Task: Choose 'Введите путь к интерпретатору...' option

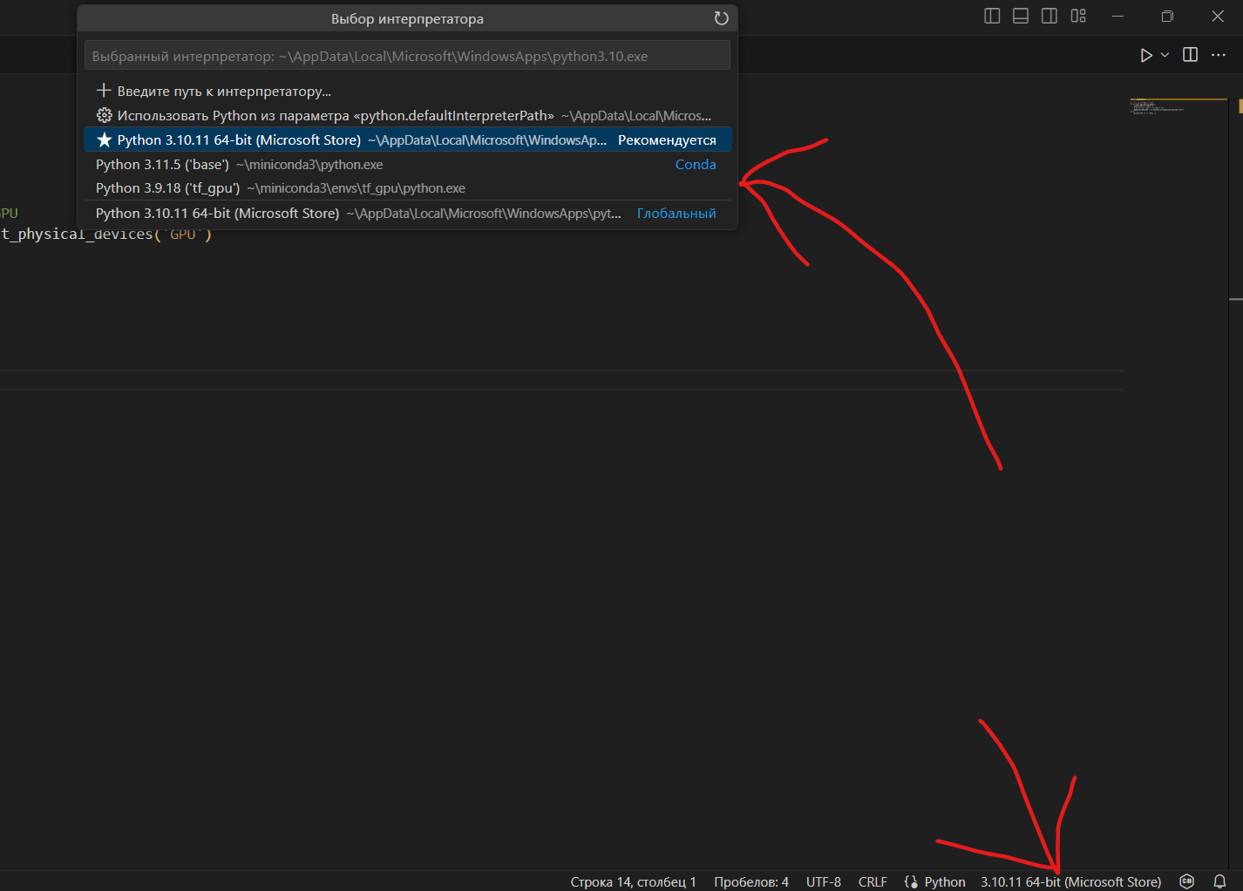Action: 408,91
